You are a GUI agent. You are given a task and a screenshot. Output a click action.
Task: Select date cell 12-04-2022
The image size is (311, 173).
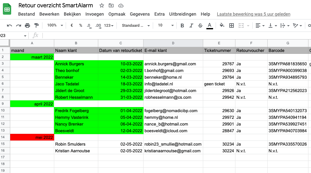pos(121,131)
